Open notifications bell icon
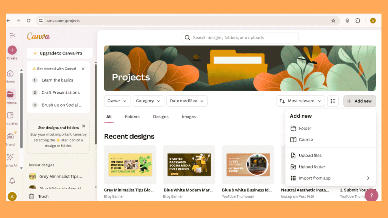The height and width of the screenshot is (218, 388). coord(12,181)
